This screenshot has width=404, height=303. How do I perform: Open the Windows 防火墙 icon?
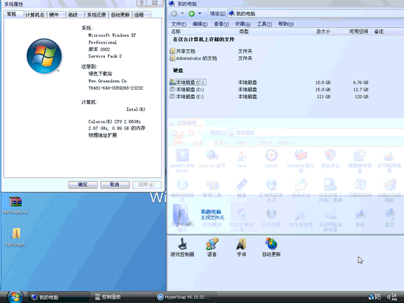[300, 161]
